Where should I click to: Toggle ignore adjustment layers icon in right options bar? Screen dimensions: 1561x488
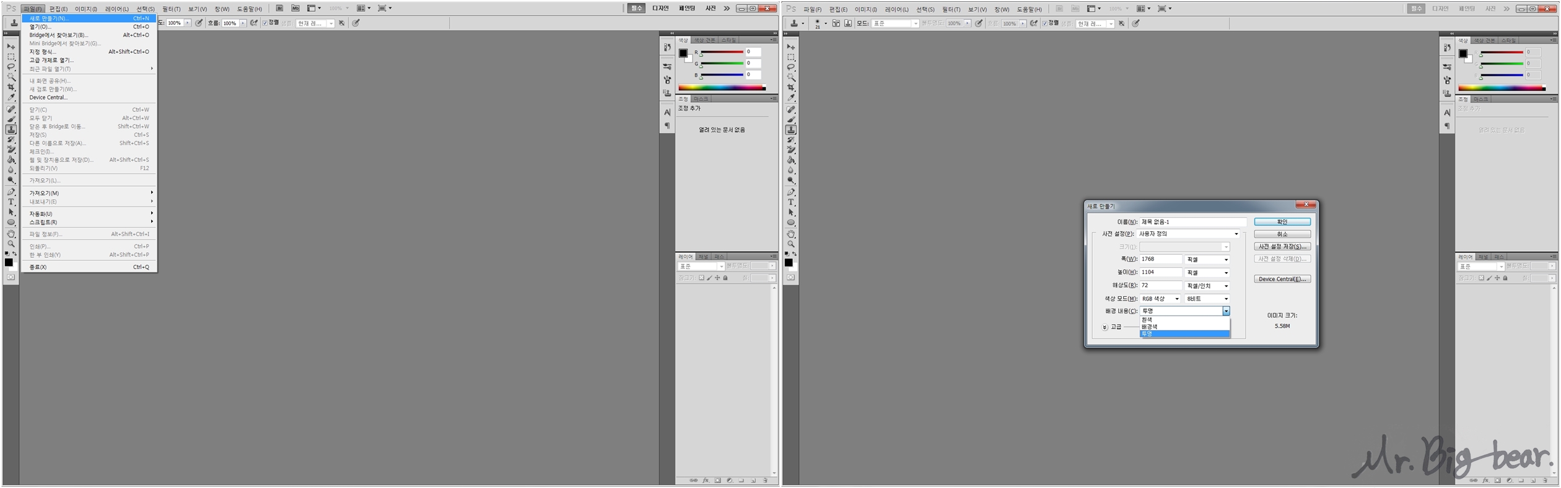[x=1122, y=24]
